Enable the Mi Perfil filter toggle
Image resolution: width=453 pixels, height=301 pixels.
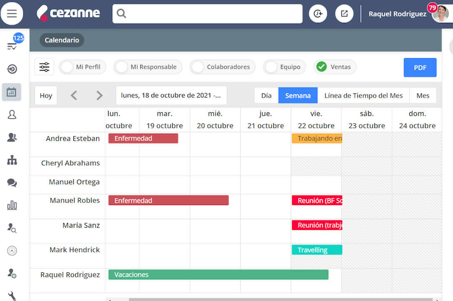tap(66, 66)
